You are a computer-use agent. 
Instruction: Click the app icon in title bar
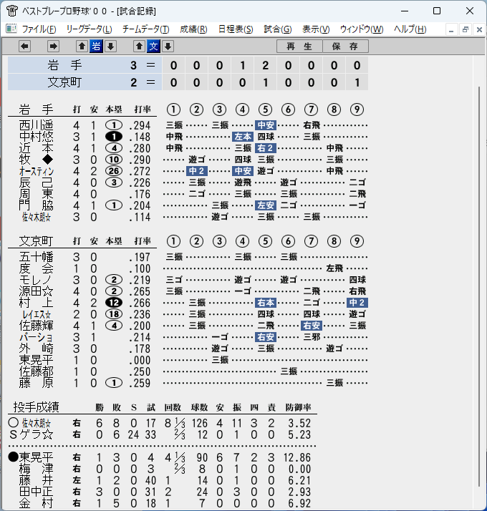pyautogui.click(x=12, y=11)
